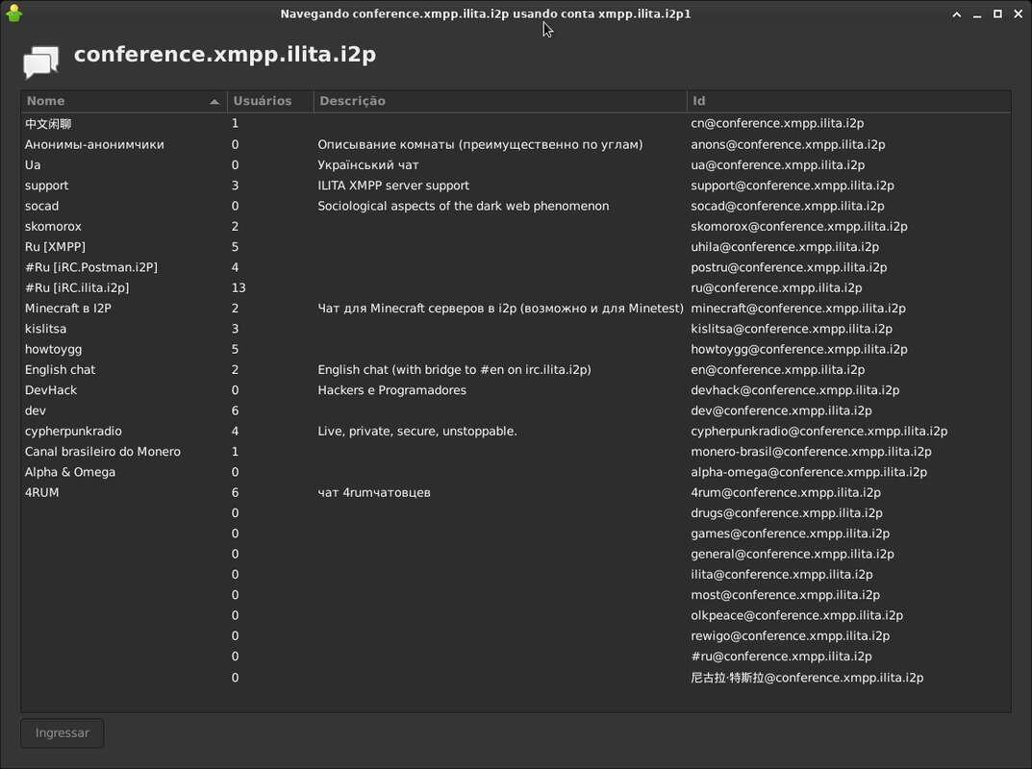This screenshot has height=769, width=1032.
Task: Click description Sociological aspects of dark web
Action: click(x=464, y=206)
